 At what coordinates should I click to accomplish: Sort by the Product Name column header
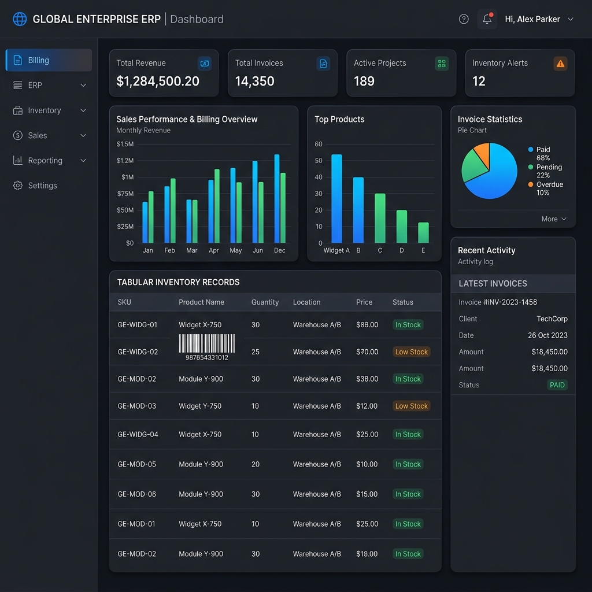[201, 302]
